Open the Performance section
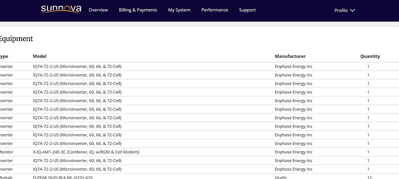 point(214,10)
